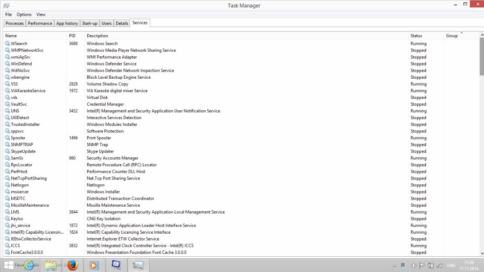484x272 pixels.
Task: Open the network signal tray icon
Action: (440, 266)
